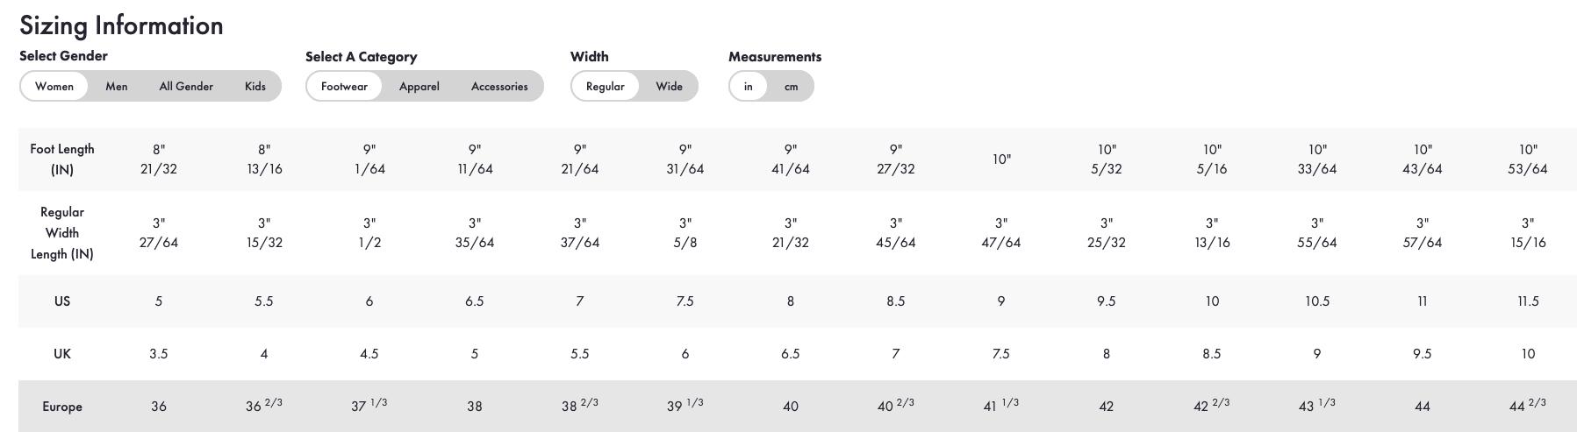1577x432 pixels.
Task: Switch width to Wide
Action: click(669, 86)
